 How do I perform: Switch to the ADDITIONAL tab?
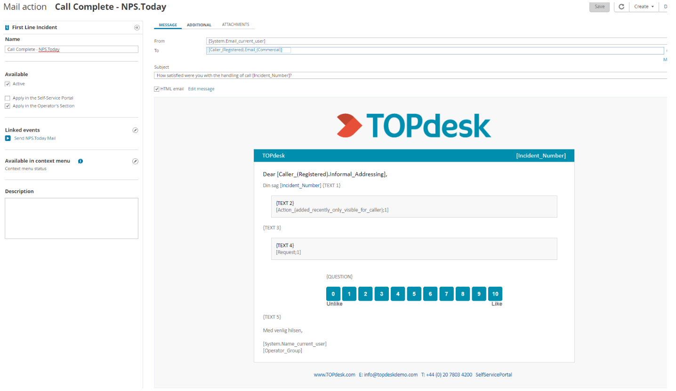point(199,24)
